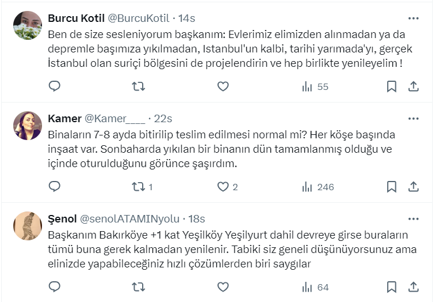Image resolution: width=435 pixels, height=302 pixels.
Task: Bookmark Burcu Kotil's tweet
Action: click(x=391, y=86)
